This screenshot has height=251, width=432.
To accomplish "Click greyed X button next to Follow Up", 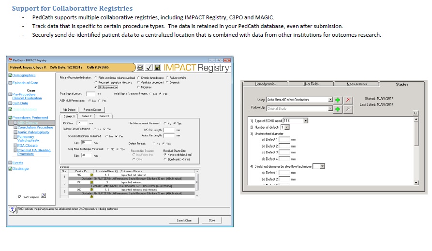I will (348, 109).
